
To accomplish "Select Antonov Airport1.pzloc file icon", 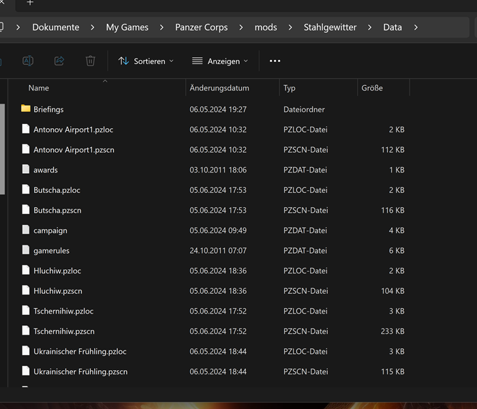I will click(x=26, y=129).
